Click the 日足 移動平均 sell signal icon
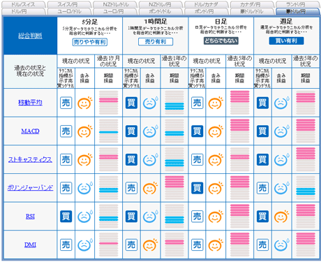 pos(197,103)
